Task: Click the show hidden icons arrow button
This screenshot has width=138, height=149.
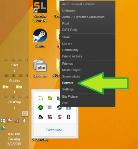Action: tap(25, 114)
